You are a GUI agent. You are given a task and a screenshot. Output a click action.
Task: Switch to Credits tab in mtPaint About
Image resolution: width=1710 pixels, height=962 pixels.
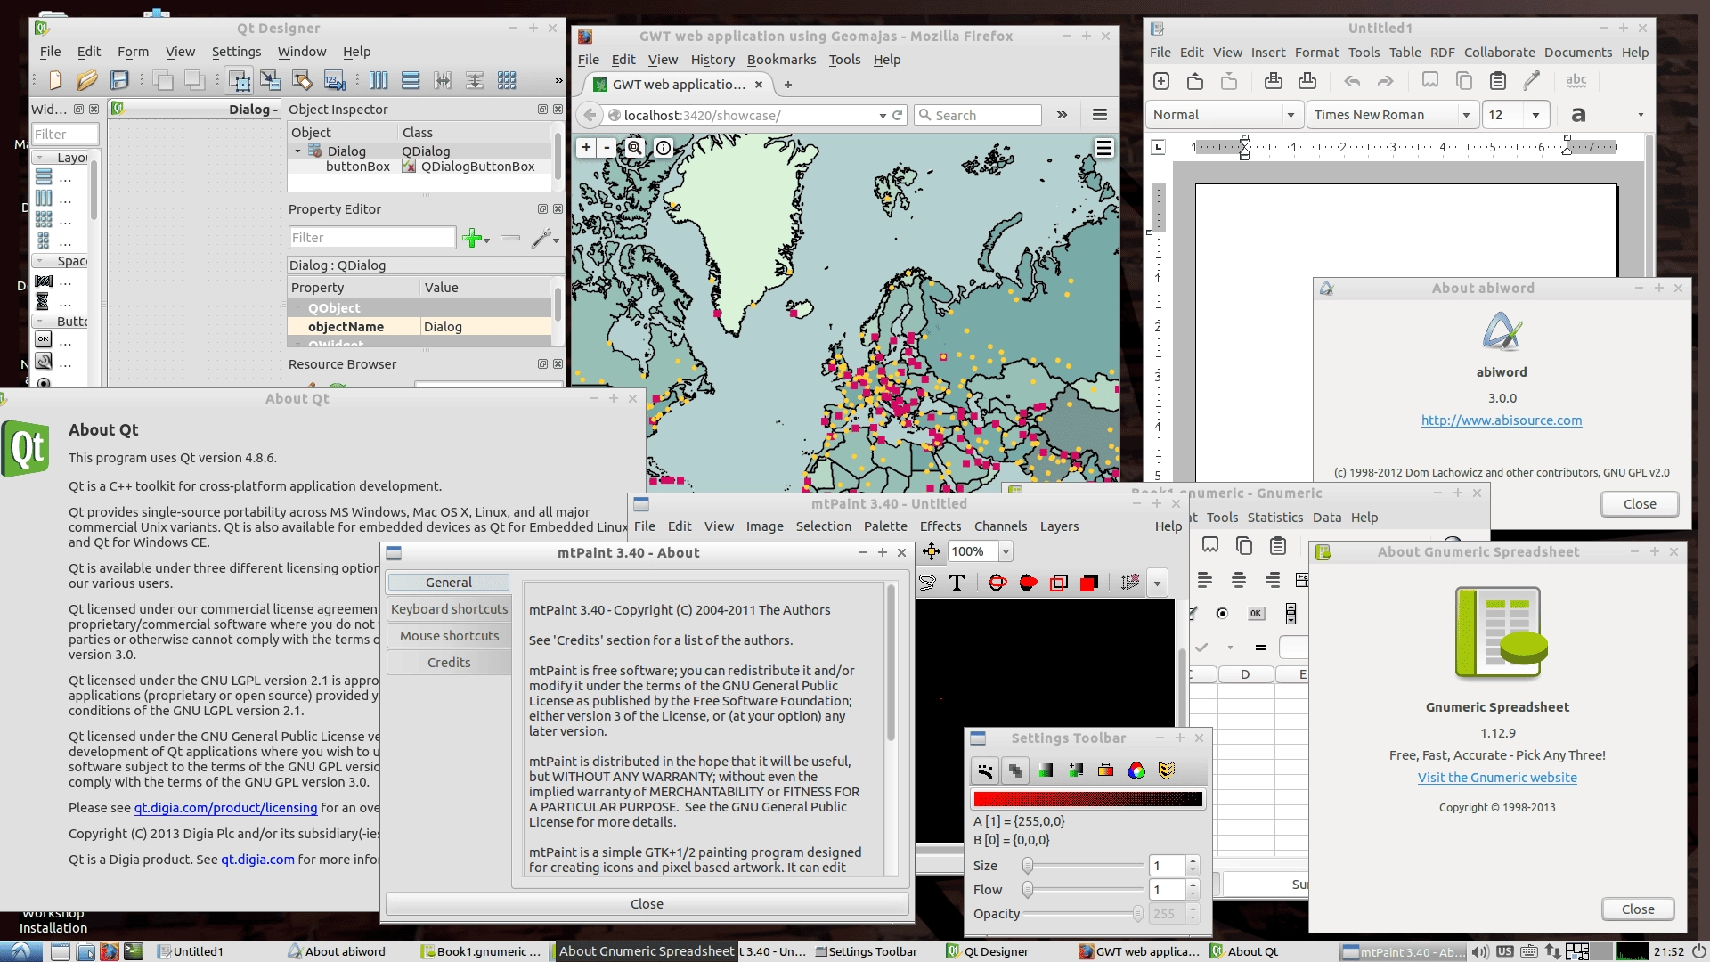449,663
